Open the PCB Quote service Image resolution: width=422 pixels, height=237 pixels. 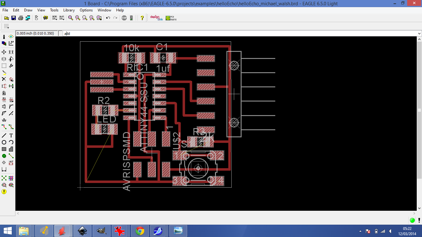click(x=171, y=18)
